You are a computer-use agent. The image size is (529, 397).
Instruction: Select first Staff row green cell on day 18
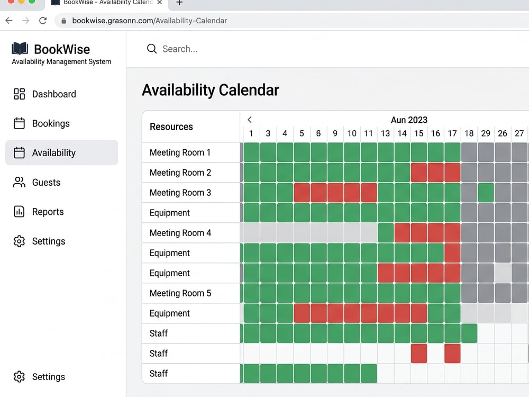click(469, 333)
